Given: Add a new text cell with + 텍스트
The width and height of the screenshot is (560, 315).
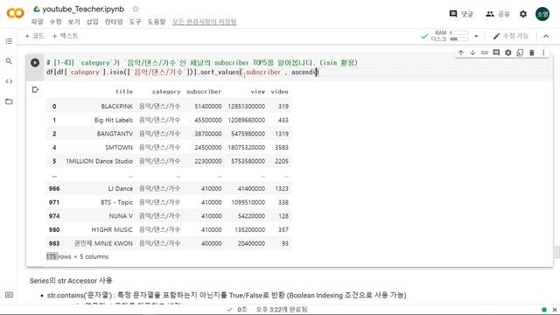Looking at the screenshot, I should click(x=65, y=36).
